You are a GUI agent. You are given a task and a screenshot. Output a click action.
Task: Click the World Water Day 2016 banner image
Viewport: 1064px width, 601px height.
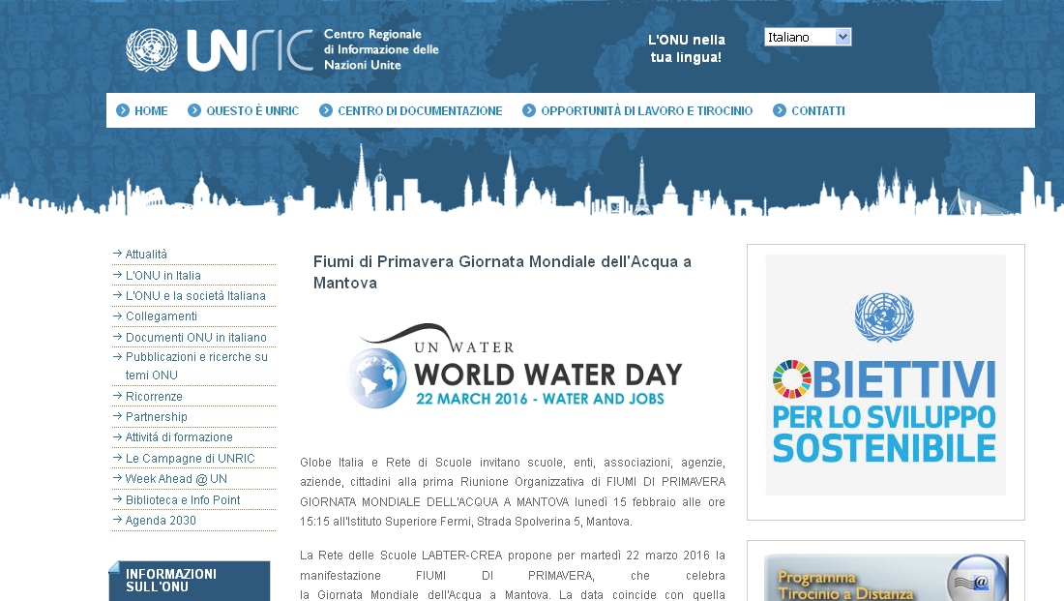point(515,366)
